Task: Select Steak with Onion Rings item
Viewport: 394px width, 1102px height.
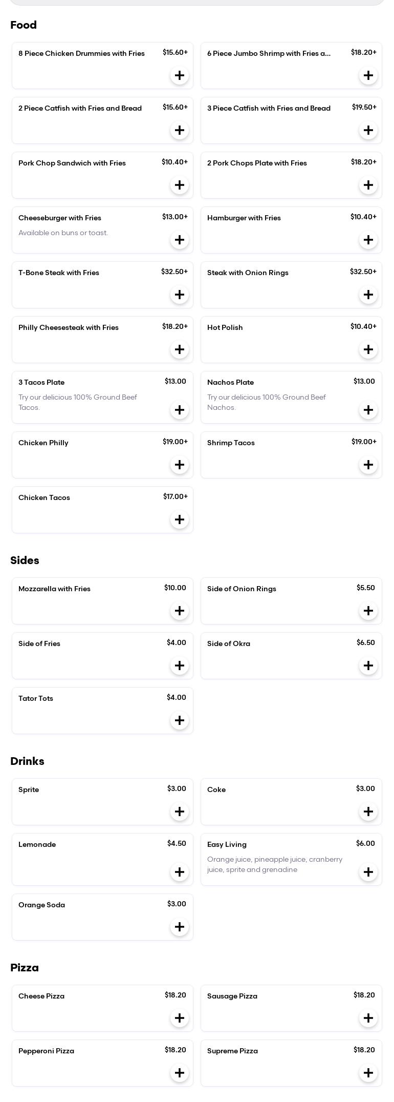Action: 248,273
